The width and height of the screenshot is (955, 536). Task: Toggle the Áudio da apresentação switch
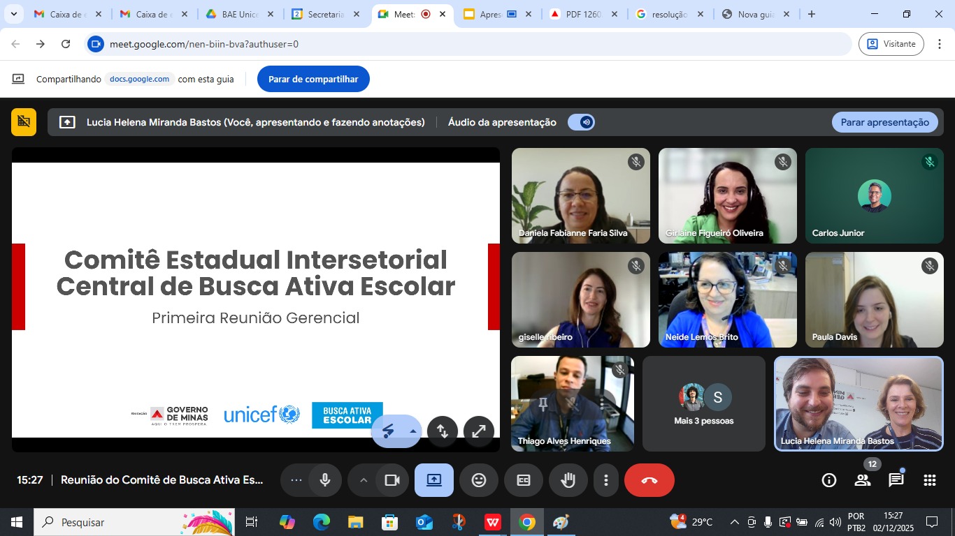pyautogui.click(x=581, y=122)
